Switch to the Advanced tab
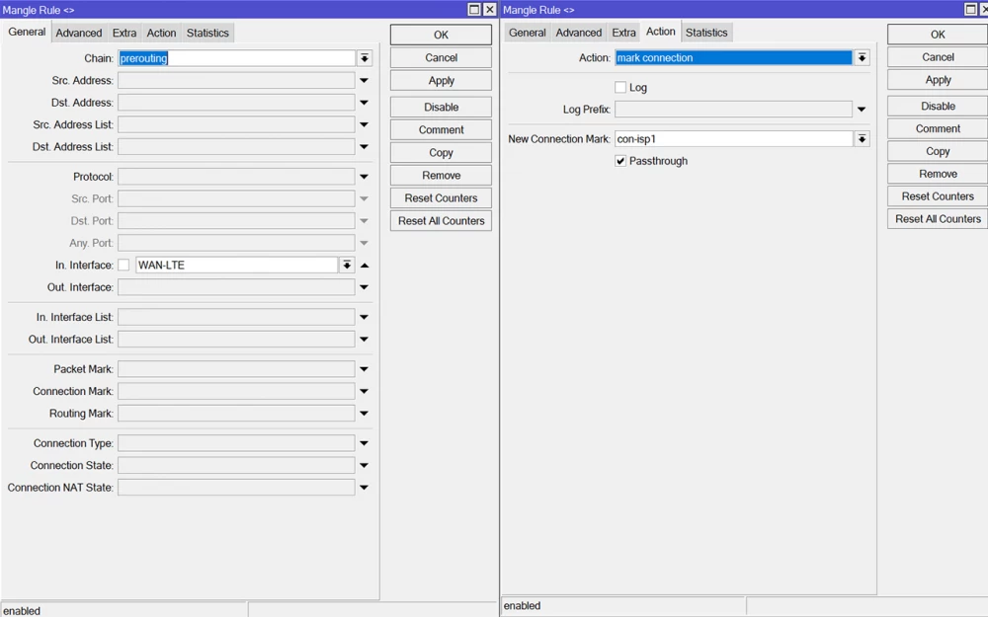The image size is (988, 617). [x=78, y=32]
